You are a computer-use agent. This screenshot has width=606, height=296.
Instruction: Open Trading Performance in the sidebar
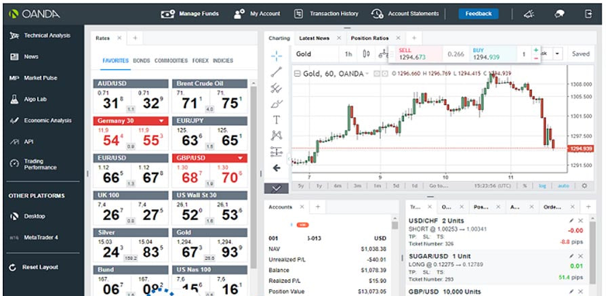click(34, 164)
